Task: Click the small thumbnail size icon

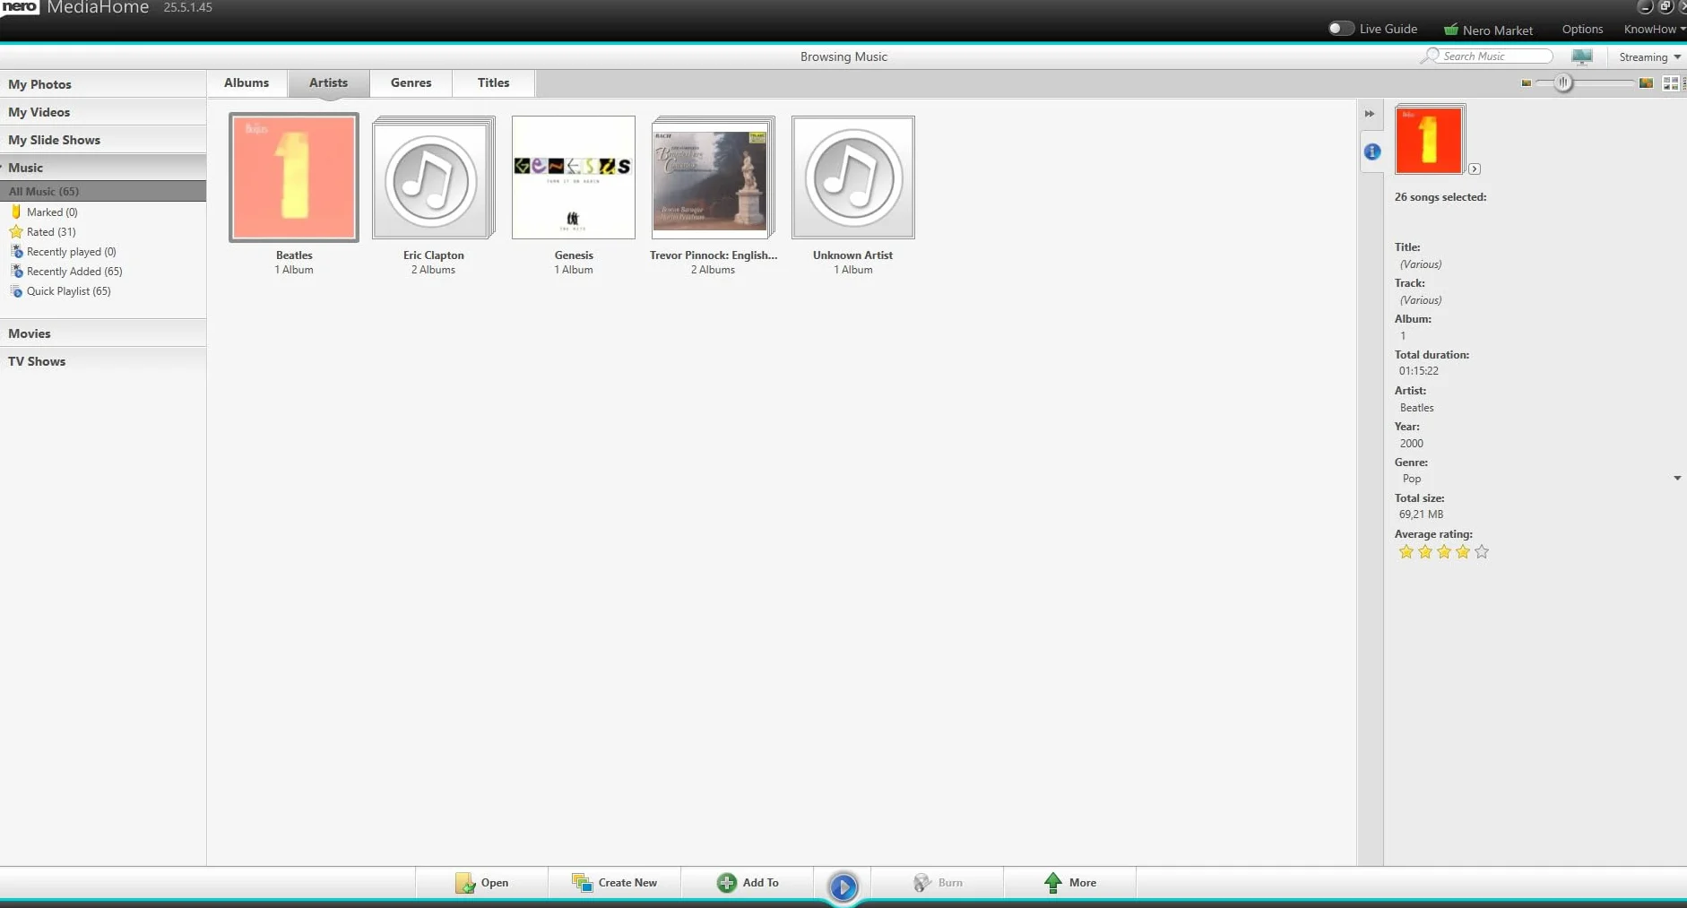Action: pos(1527,83)
